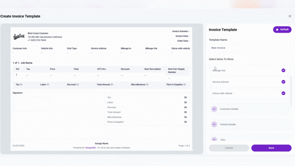Expand the Jobs section chevron
This screenshot has width=295, height=166.
[214, 139]
